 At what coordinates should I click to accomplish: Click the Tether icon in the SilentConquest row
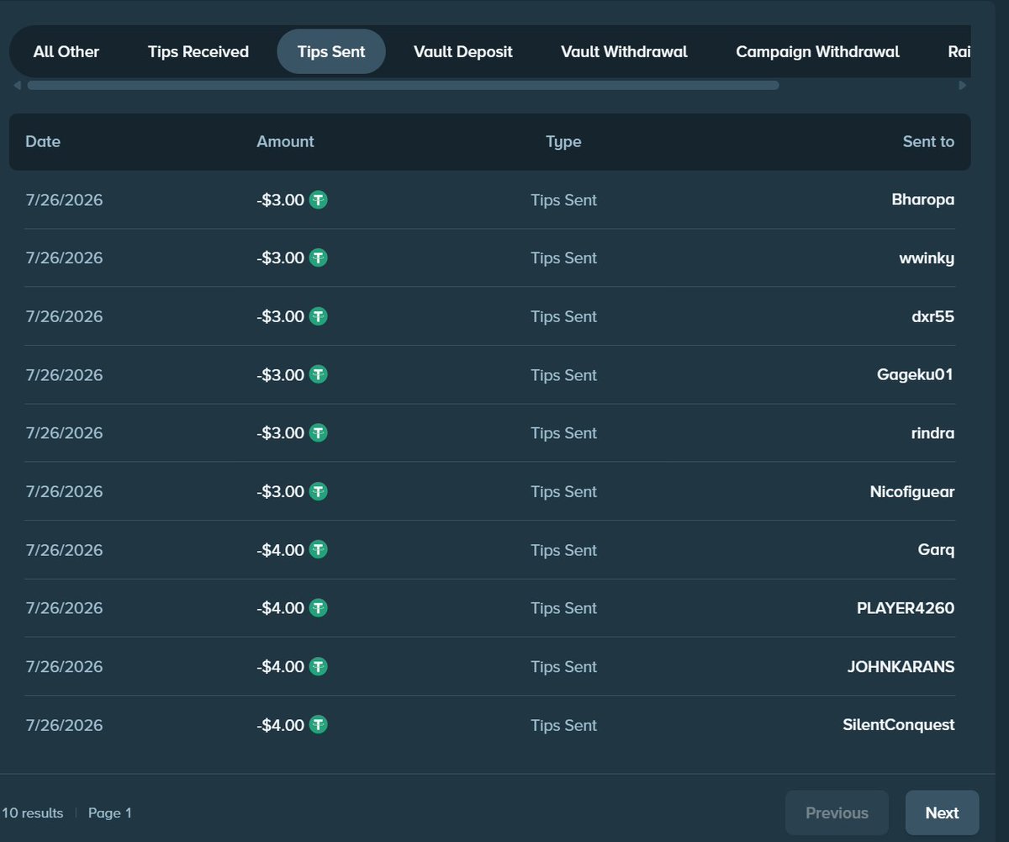[318, 724]
